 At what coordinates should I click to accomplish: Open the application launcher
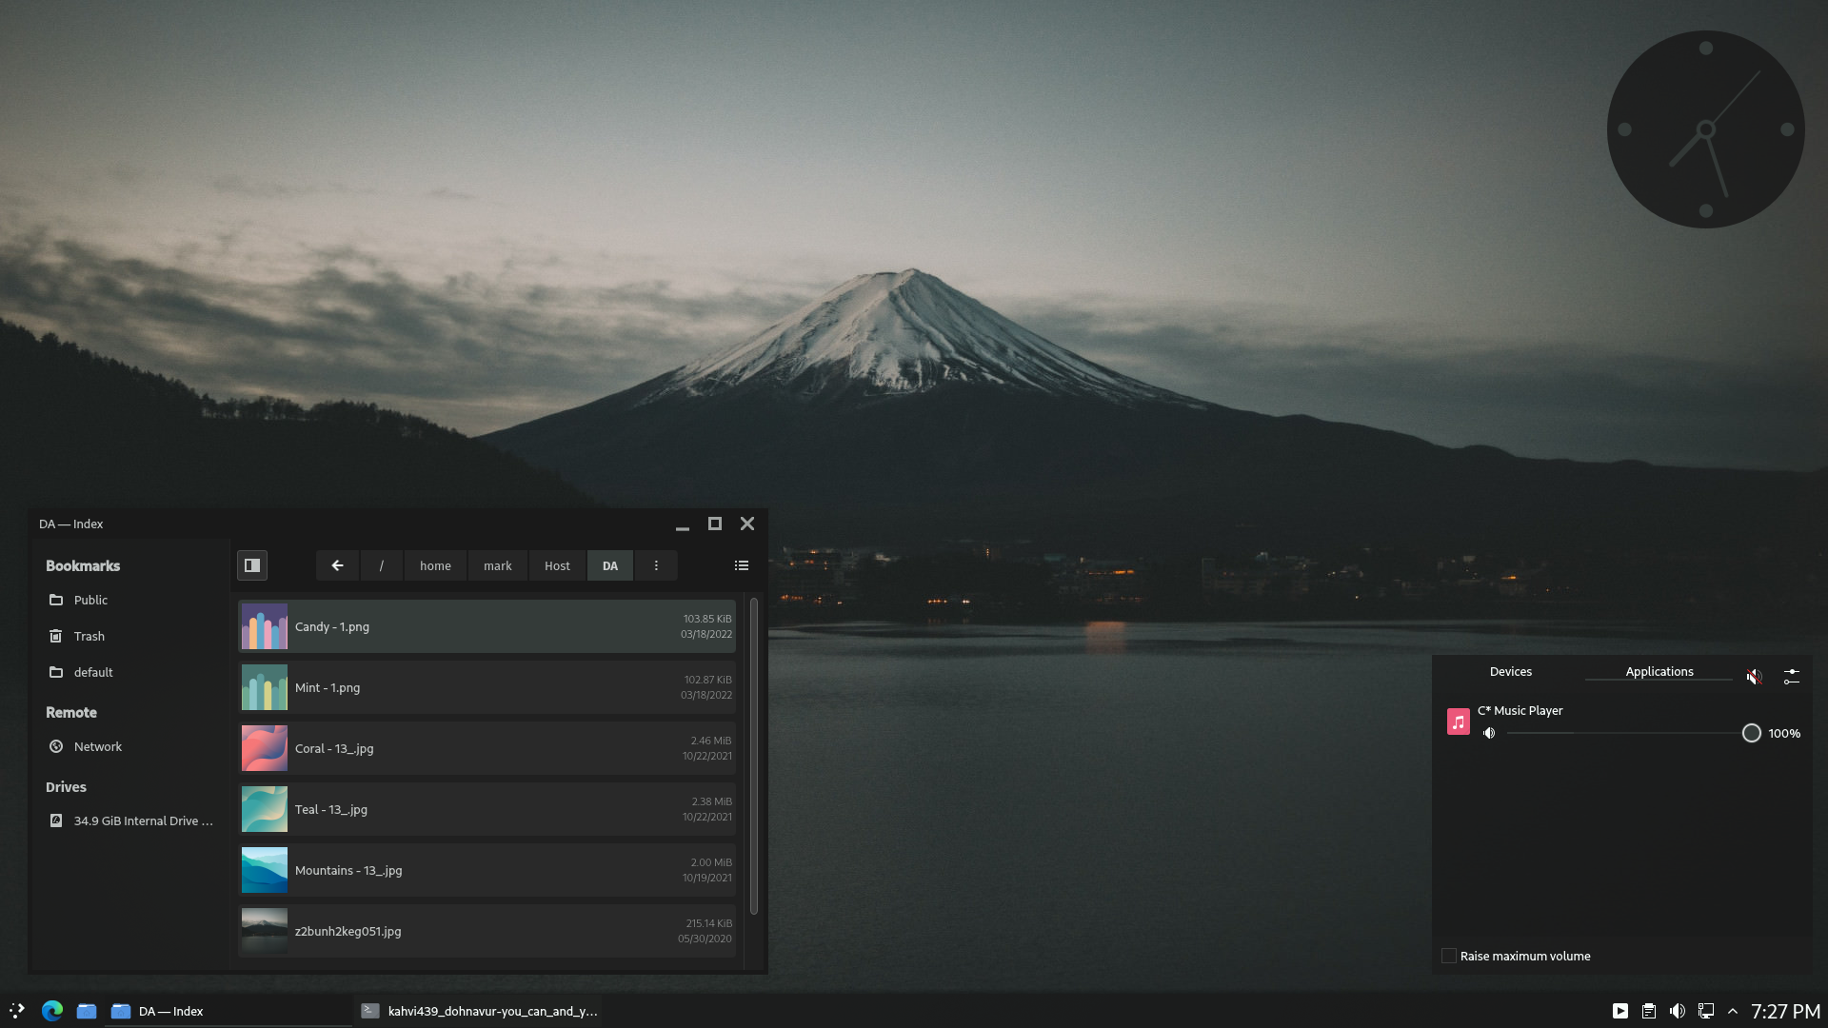point(17,1011)
